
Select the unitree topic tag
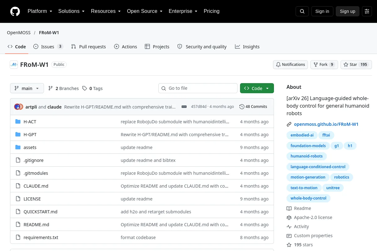point(333,188)
